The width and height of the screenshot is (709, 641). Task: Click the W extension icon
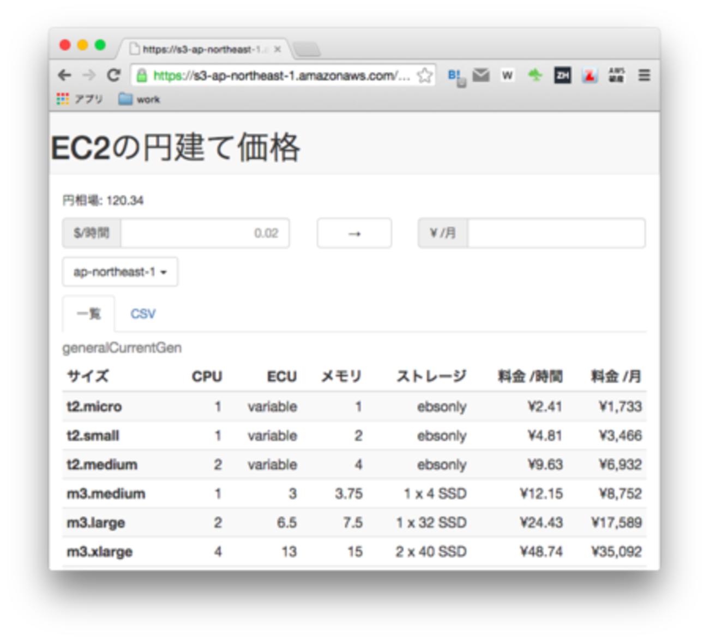[x=507, y=75]
